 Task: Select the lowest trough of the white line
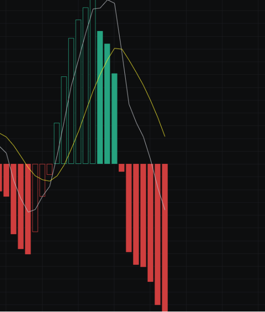coord(29,212)
